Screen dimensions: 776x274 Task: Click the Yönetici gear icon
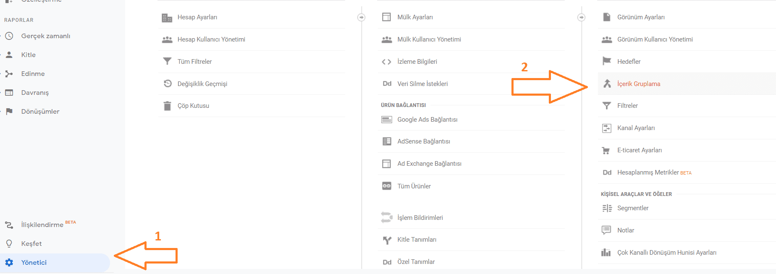tap(9, 263)
